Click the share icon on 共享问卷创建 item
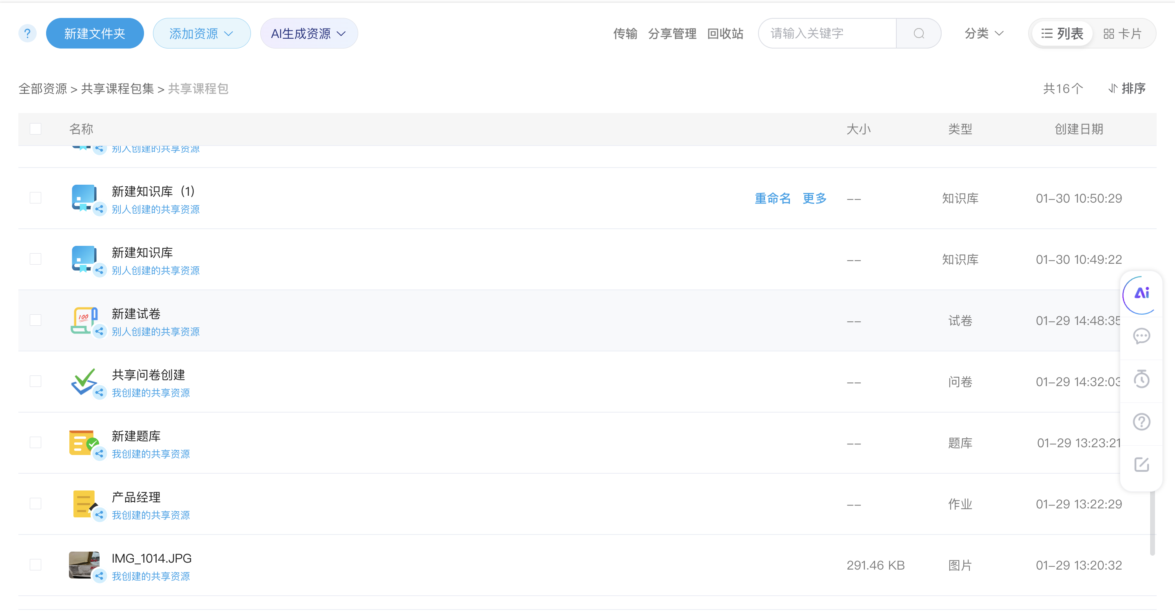This screenshot has width=1175, height=614. pos(100,393)
